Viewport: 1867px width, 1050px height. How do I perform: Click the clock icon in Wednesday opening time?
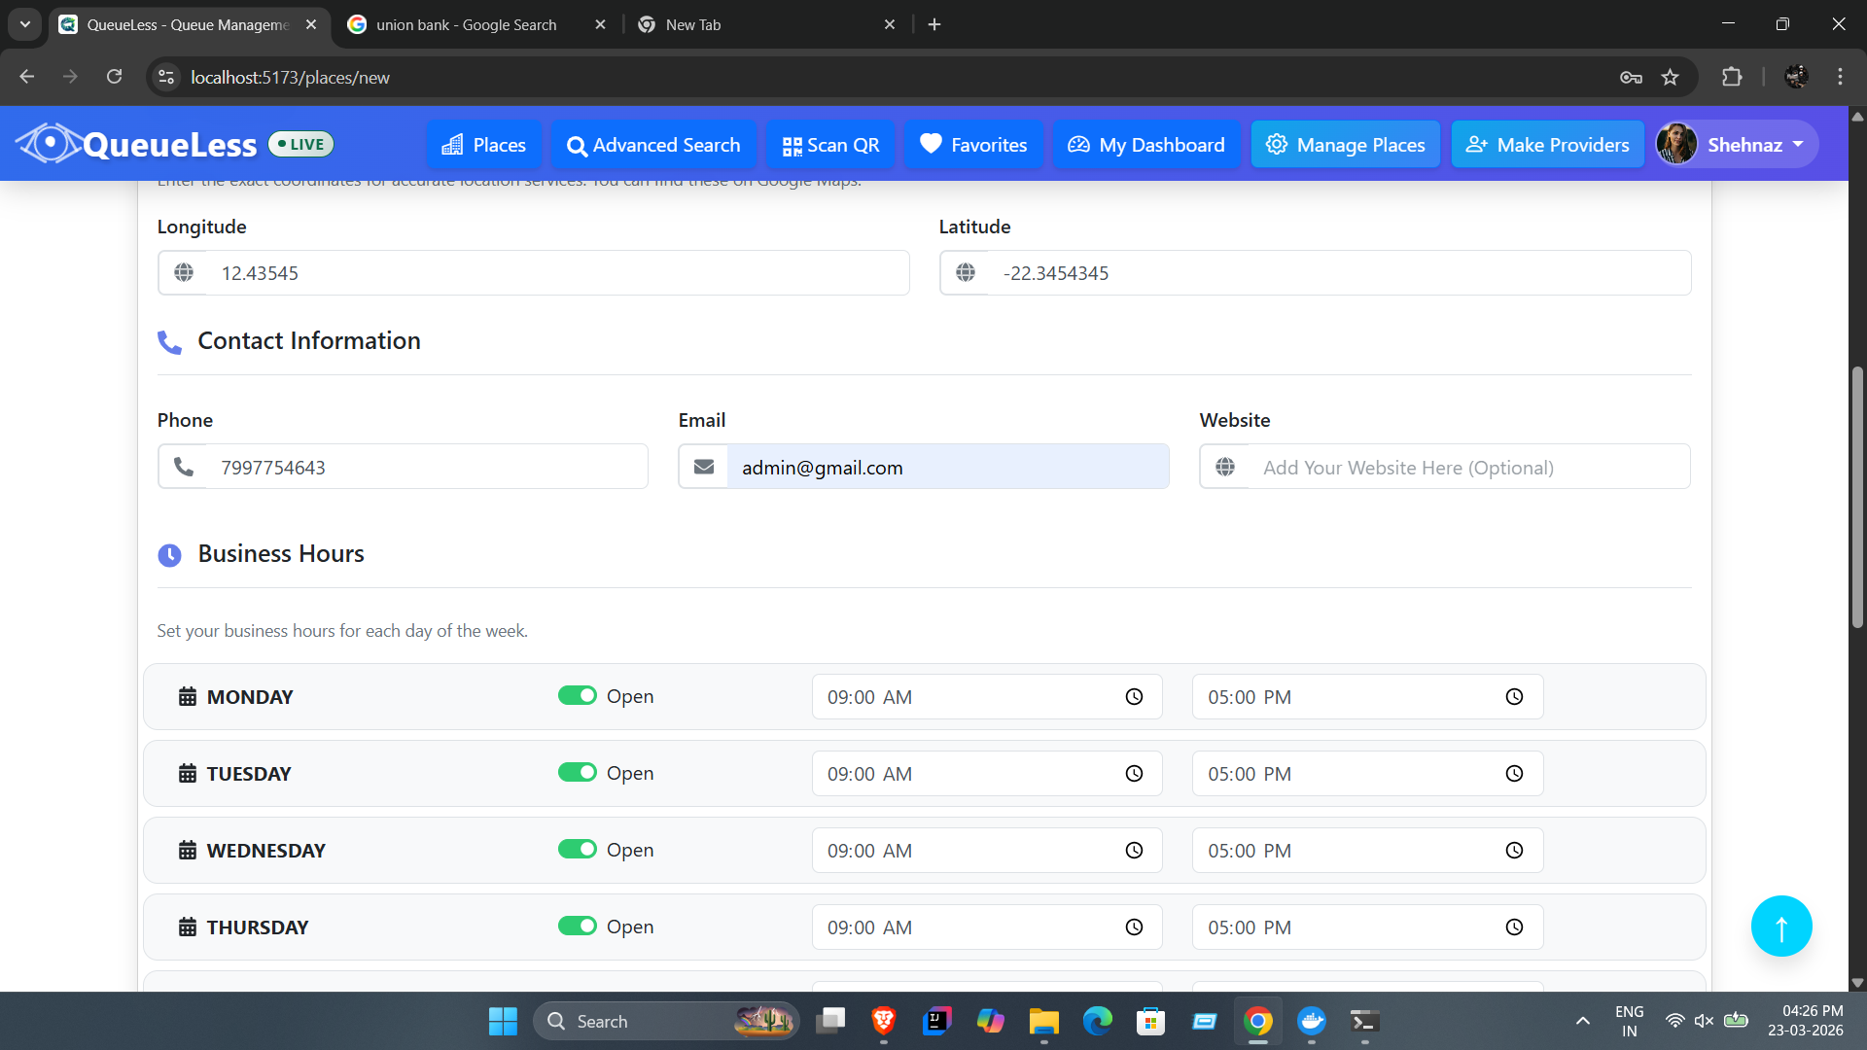[x=1134, y=851]
